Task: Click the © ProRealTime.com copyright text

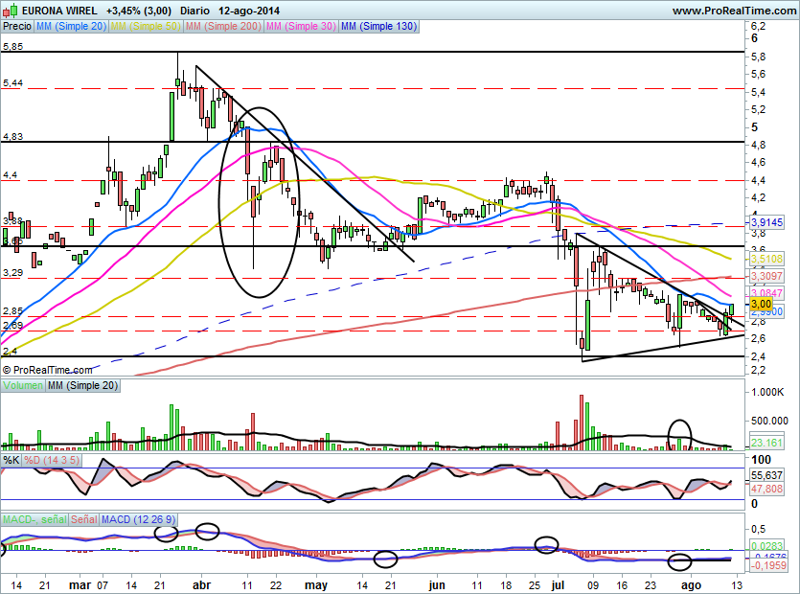Action: (x=48, y=369)
